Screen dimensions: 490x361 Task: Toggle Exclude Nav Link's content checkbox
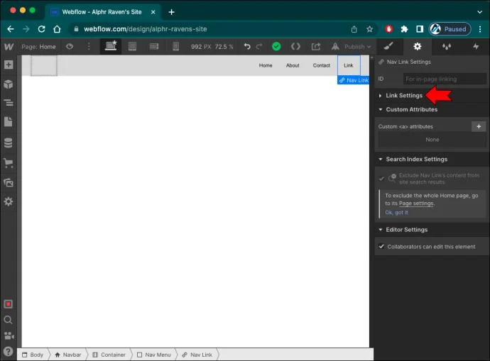point(381,179)
